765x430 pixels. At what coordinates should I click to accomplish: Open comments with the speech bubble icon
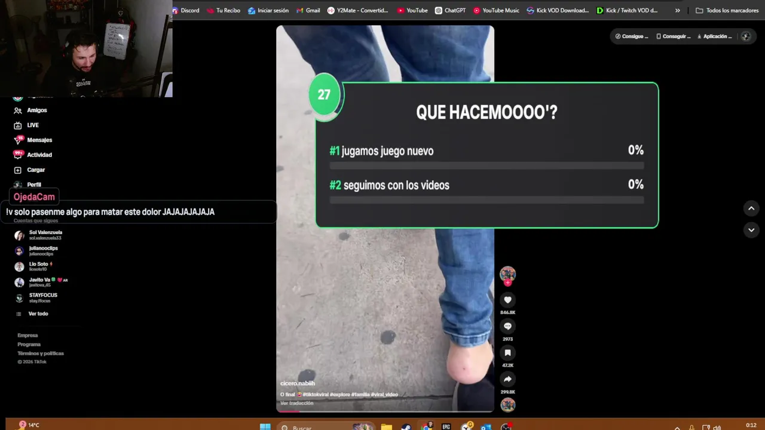pyautogui.click(x=507, y=326)
